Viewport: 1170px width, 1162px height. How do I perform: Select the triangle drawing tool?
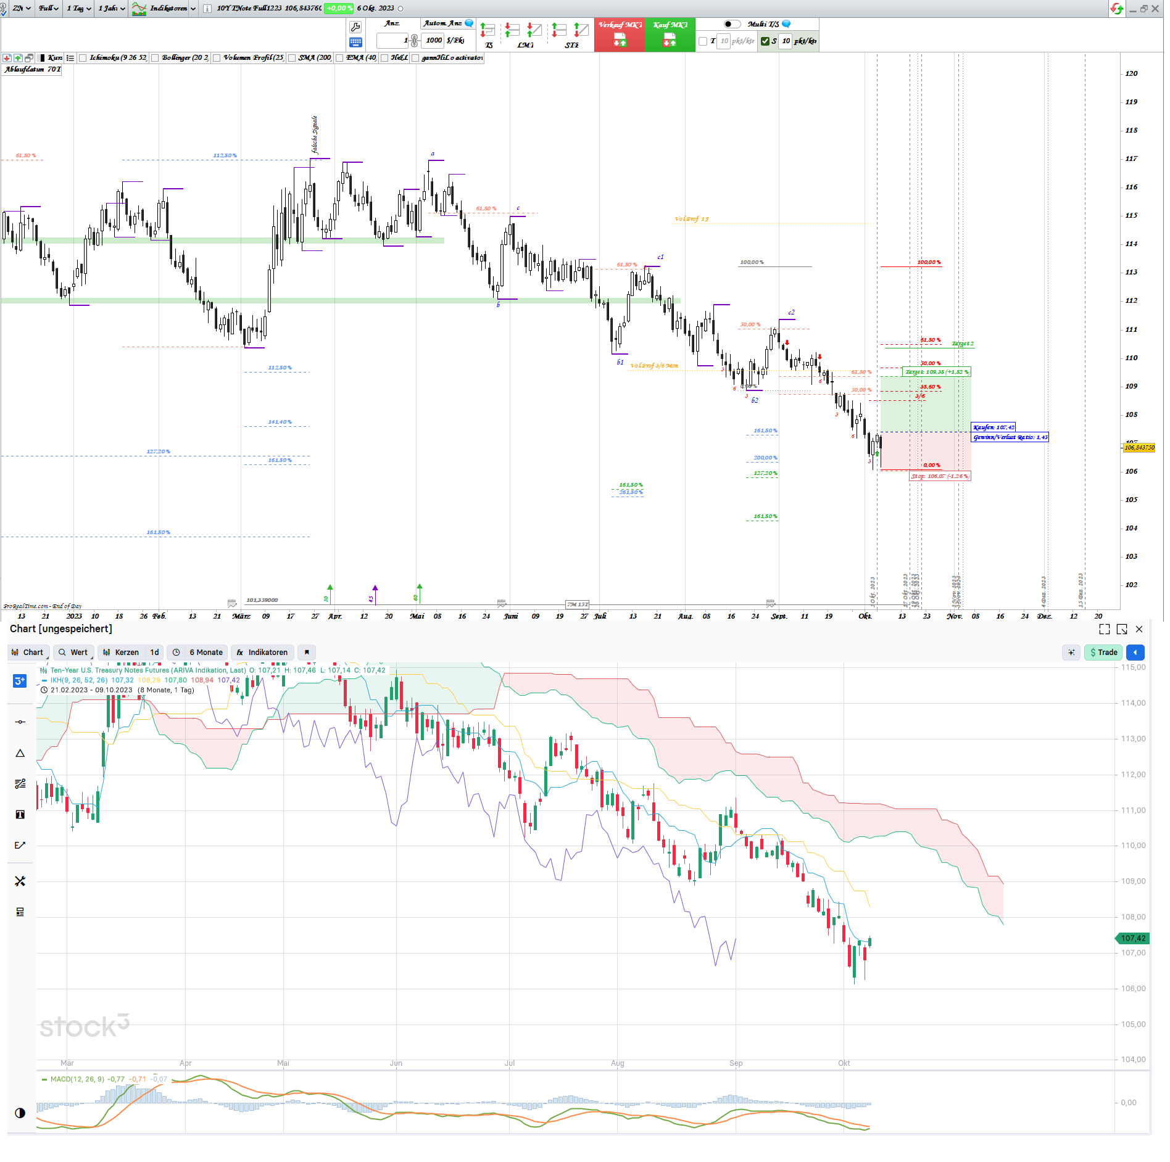pyautogui.click(x=20, y=752)
